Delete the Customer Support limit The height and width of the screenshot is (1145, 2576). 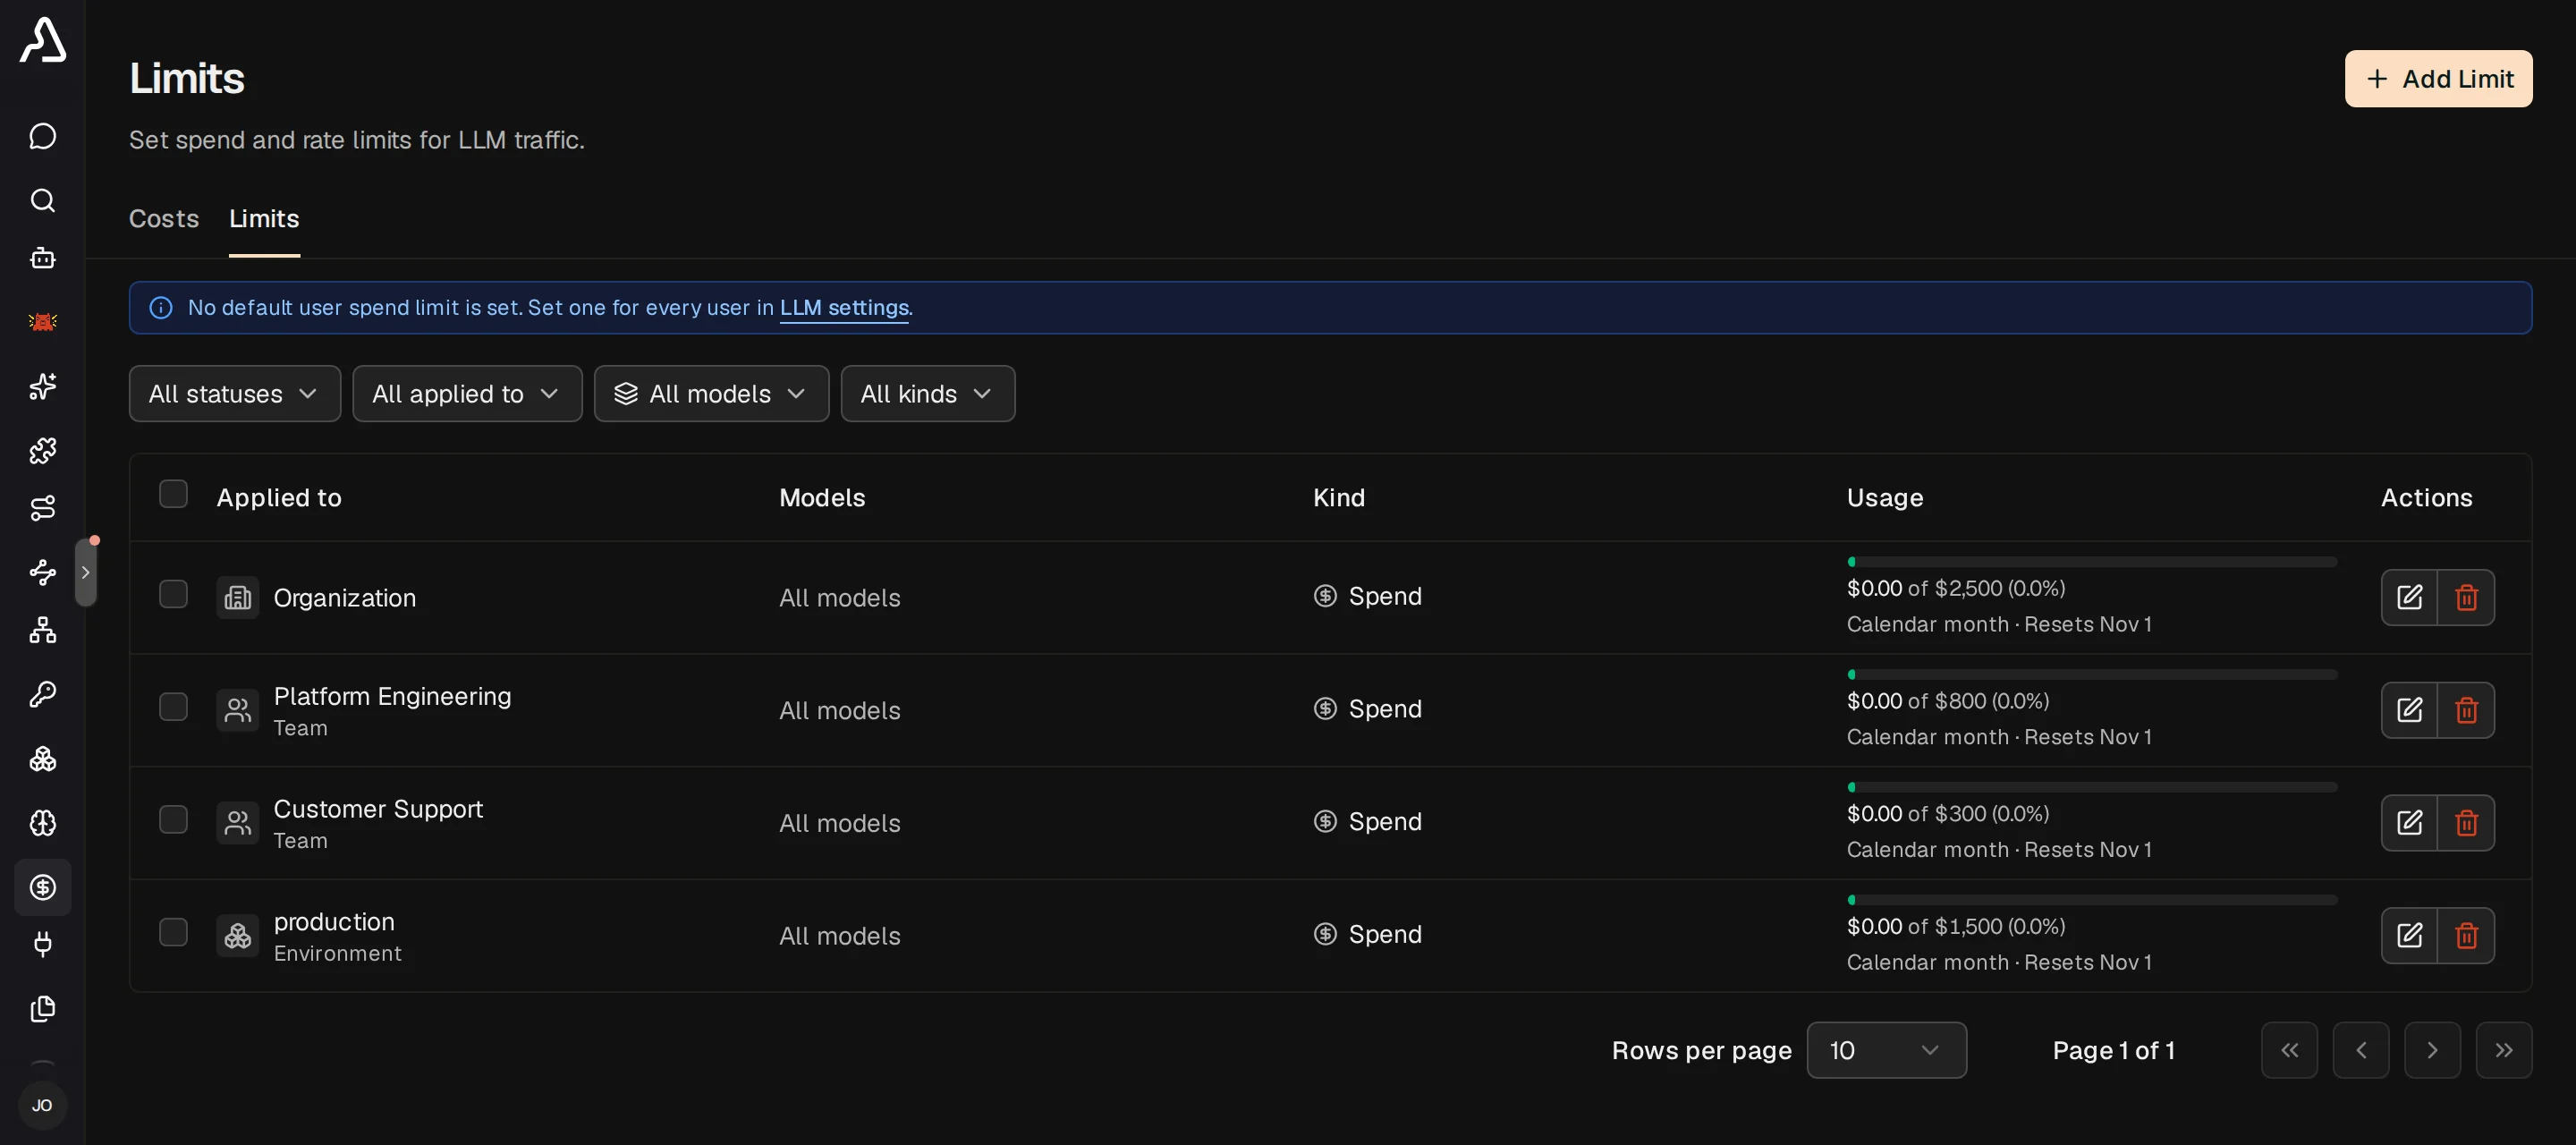tap(2466, 823)
